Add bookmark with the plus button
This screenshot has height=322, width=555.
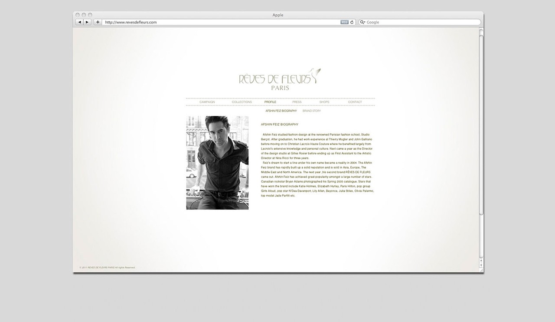coord(98,22)
